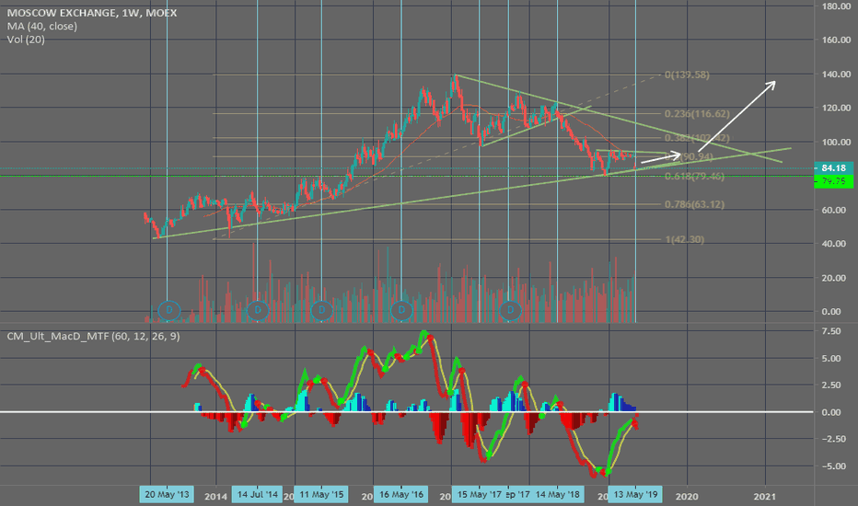Click 20.00 on the price axis

pyautogui.click(x=833, y=278)
